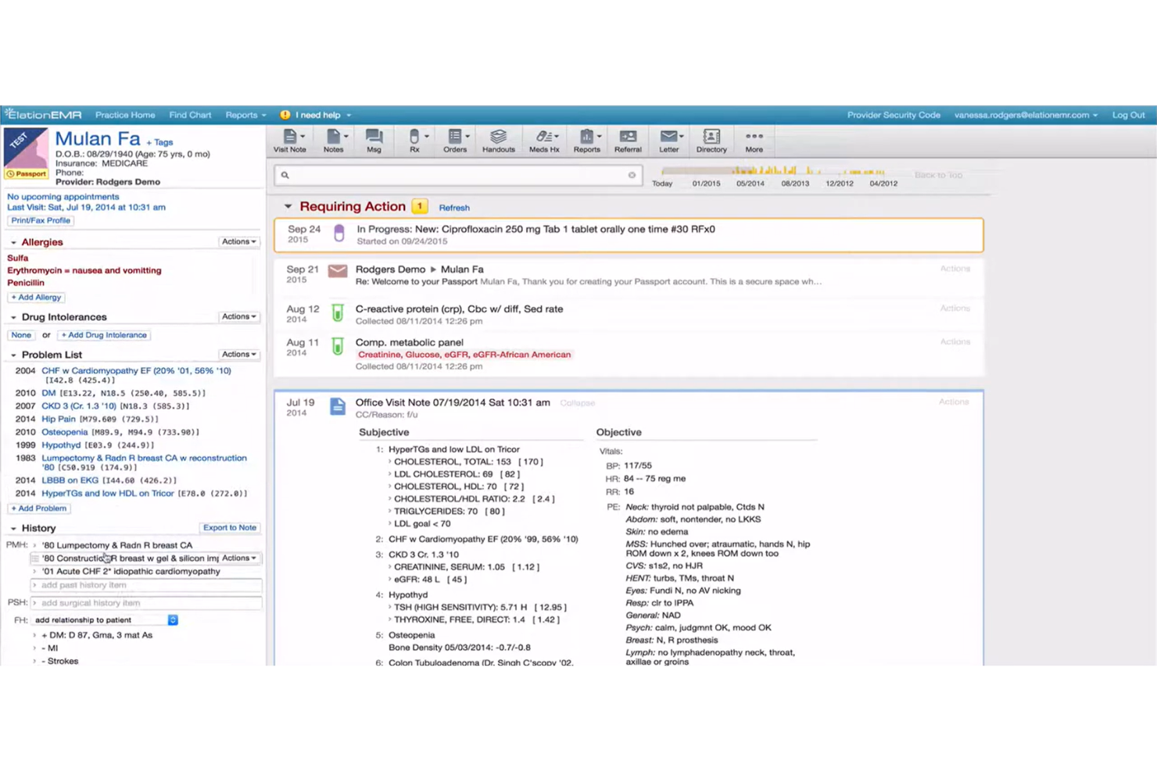
Task: Collapse the Office Visit Note
Action: (577, 403)
